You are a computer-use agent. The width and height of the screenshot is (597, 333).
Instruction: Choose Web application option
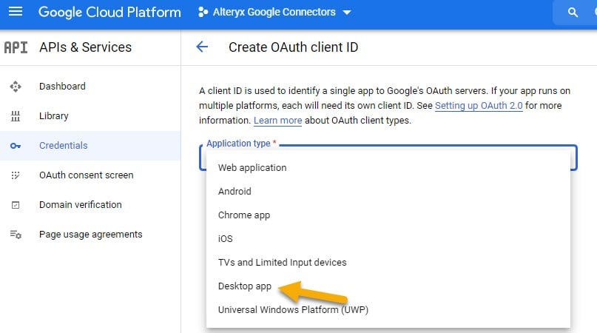coord(252,168)
